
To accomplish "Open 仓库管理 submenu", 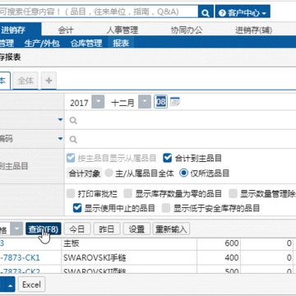I will click(86, 43).
